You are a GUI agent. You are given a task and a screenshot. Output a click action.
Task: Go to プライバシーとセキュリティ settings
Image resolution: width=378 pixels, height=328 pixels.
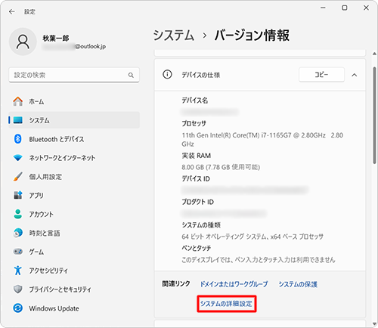point(74,289)
